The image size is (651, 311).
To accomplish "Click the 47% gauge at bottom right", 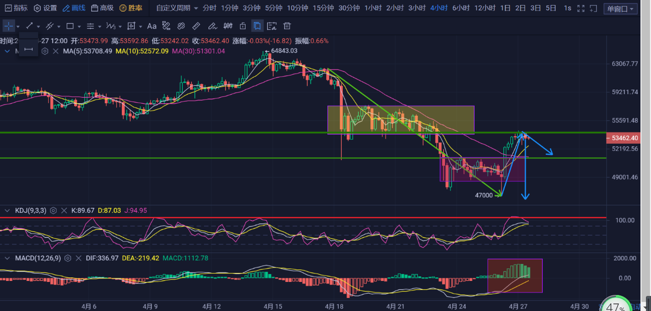I will click(x=616, y=304).
